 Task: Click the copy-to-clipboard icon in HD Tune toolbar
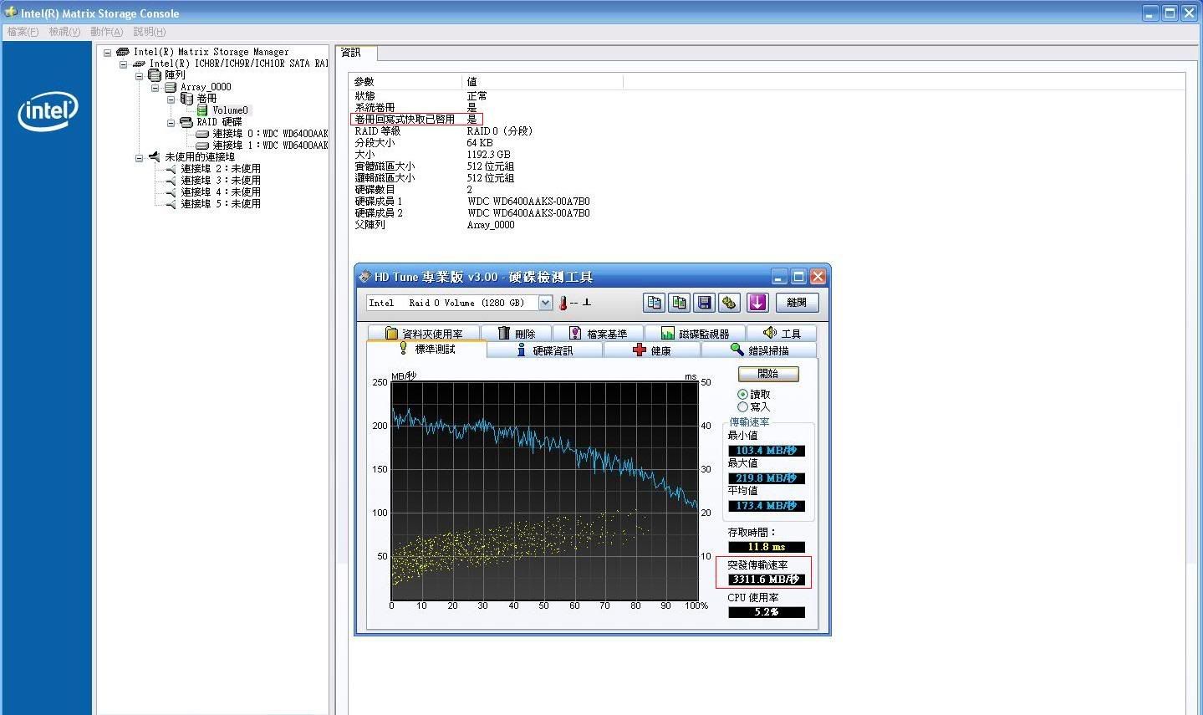(x=655, y=303)
